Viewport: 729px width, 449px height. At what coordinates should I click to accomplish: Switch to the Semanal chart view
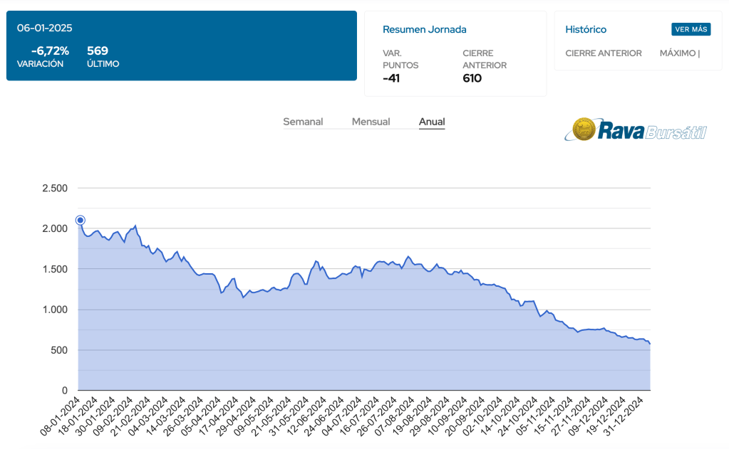pyautogui.click(x=303, y=122)
